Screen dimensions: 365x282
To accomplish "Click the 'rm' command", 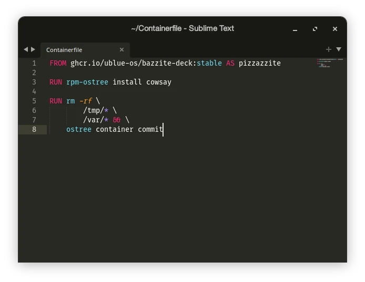I will click(70, 101).
